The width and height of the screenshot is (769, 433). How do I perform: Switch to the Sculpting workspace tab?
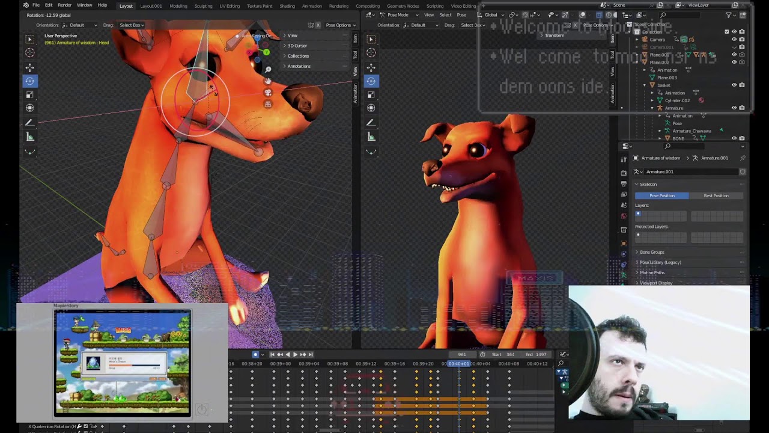pyautogui.click(x=203, y=6)
